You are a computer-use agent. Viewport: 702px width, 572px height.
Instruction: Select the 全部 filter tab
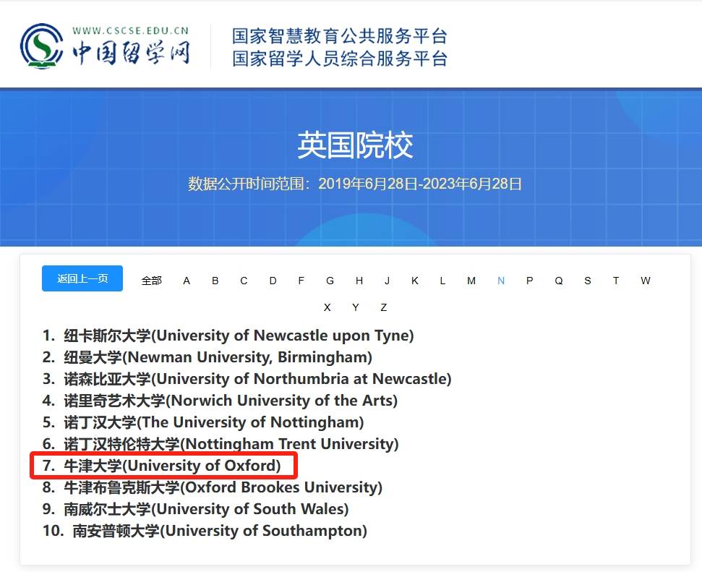(151, 281)
